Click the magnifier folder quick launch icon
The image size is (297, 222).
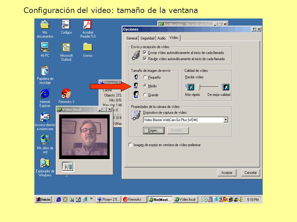point(71,199)
